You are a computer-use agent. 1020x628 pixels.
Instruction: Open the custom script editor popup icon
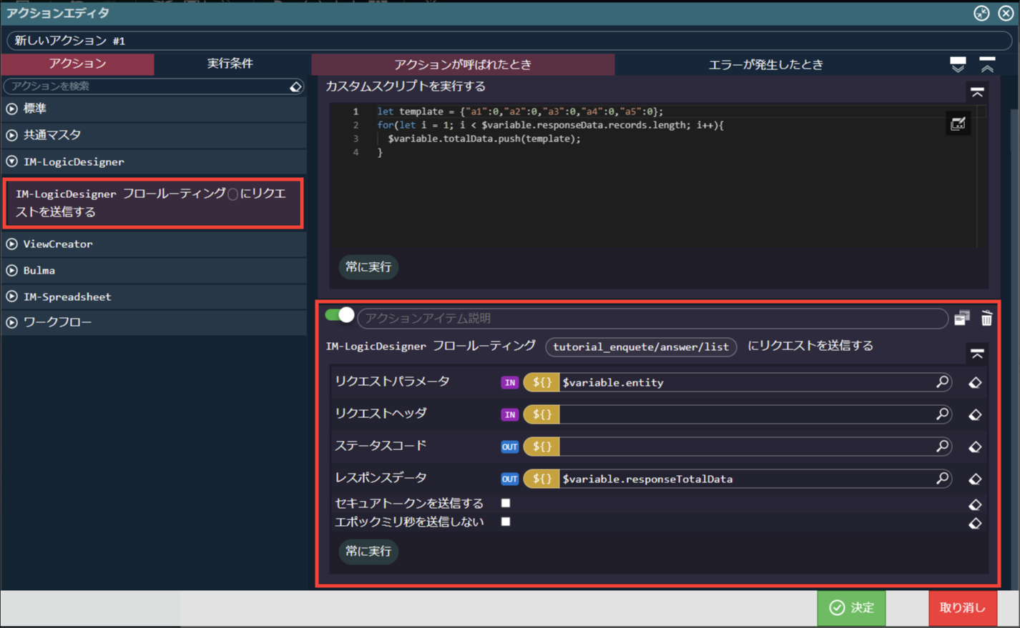[958, 124]
